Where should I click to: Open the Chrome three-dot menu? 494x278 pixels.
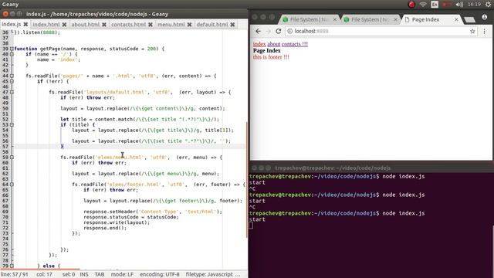coord(484,31)
